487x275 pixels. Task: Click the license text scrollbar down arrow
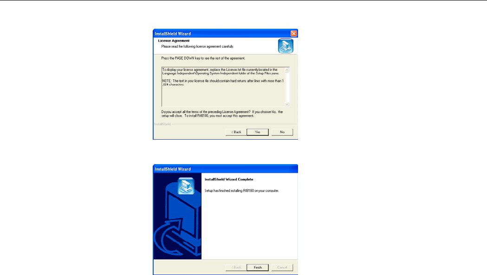click(x=287, y=104)
